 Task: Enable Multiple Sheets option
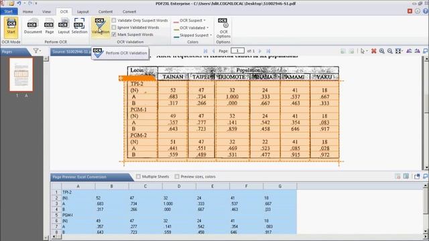138,177
